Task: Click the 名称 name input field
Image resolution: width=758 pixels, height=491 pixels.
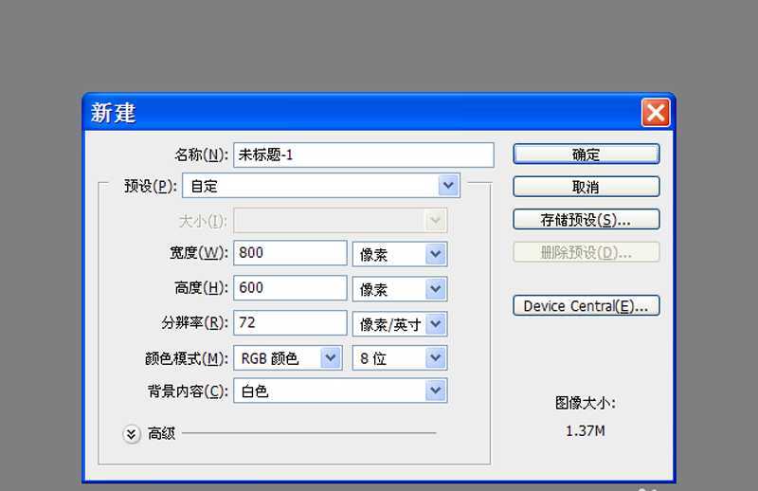Action: click(364, 155)
